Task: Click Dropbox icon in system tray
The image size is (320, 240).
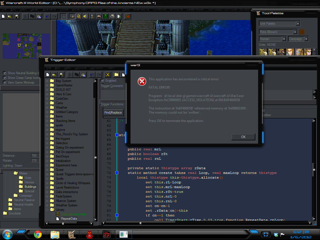Action: pos(276,235)
